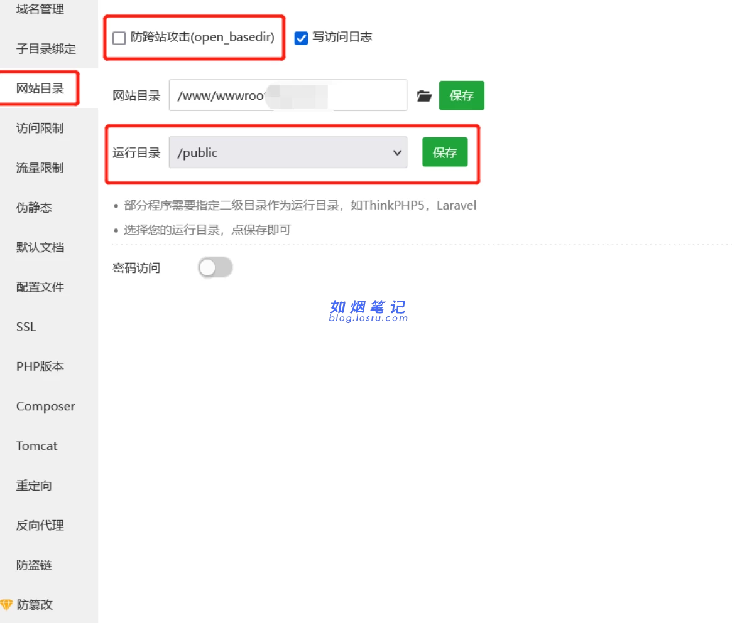Open 默认文档 settings
The image size is (737, 623).
tap(40, 247)
